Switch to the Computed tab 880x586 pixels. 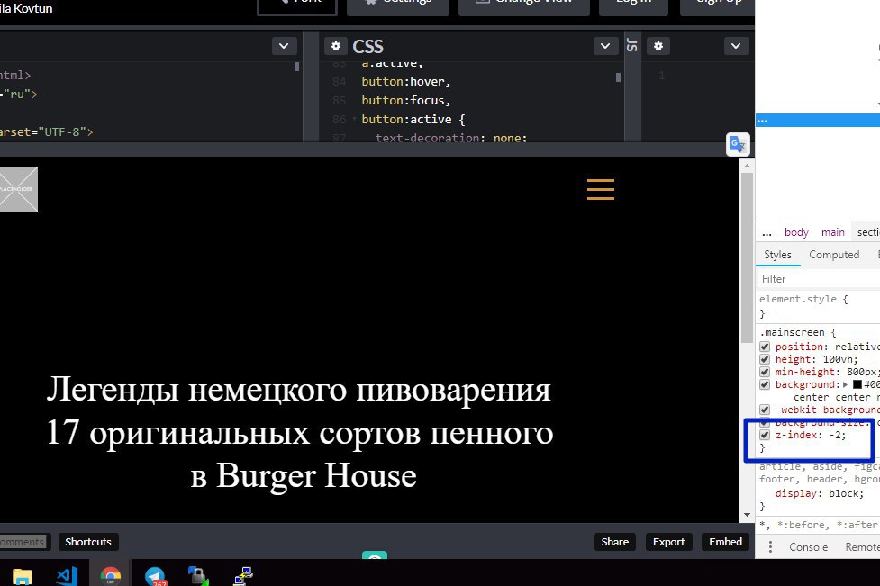tap(834, 255)
